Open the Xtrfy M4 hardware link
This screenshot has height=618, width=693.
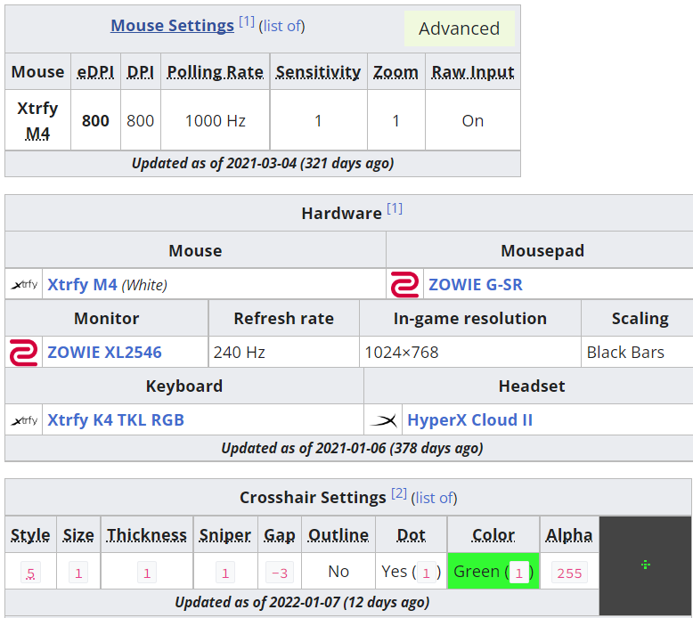(82, 284)
